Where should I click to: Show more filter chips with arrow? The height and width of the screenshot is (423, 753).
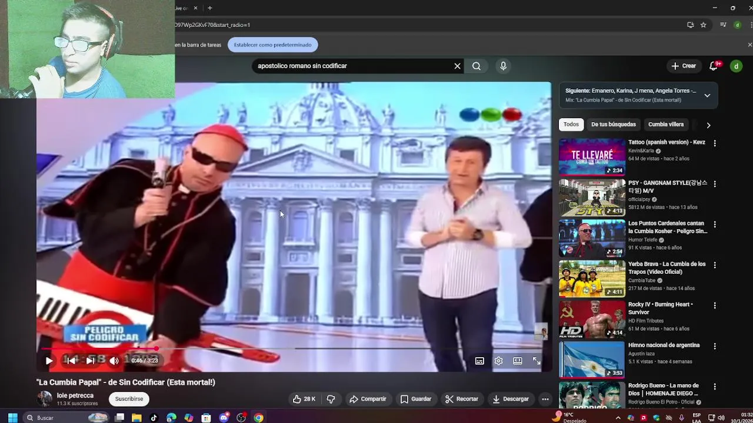(708, 125)
